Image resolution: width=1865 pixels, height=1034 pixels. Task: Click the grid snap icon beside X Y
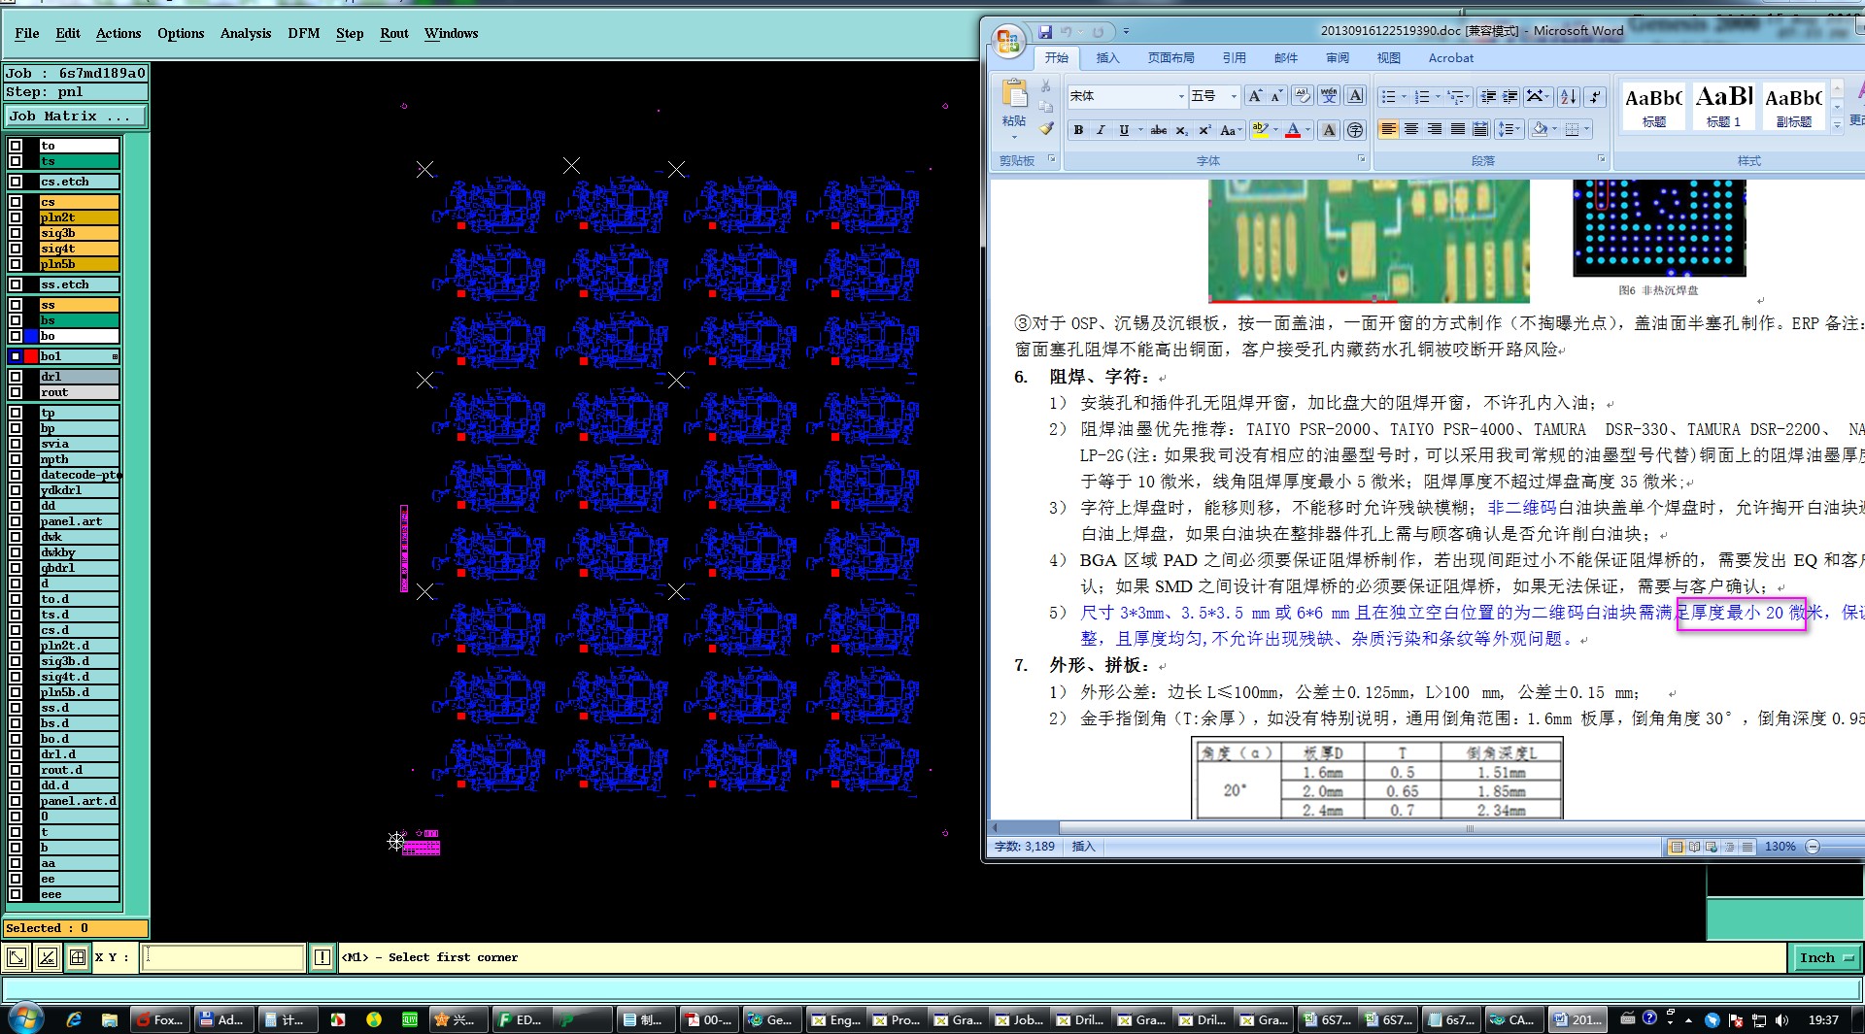(x=78, y=957)
